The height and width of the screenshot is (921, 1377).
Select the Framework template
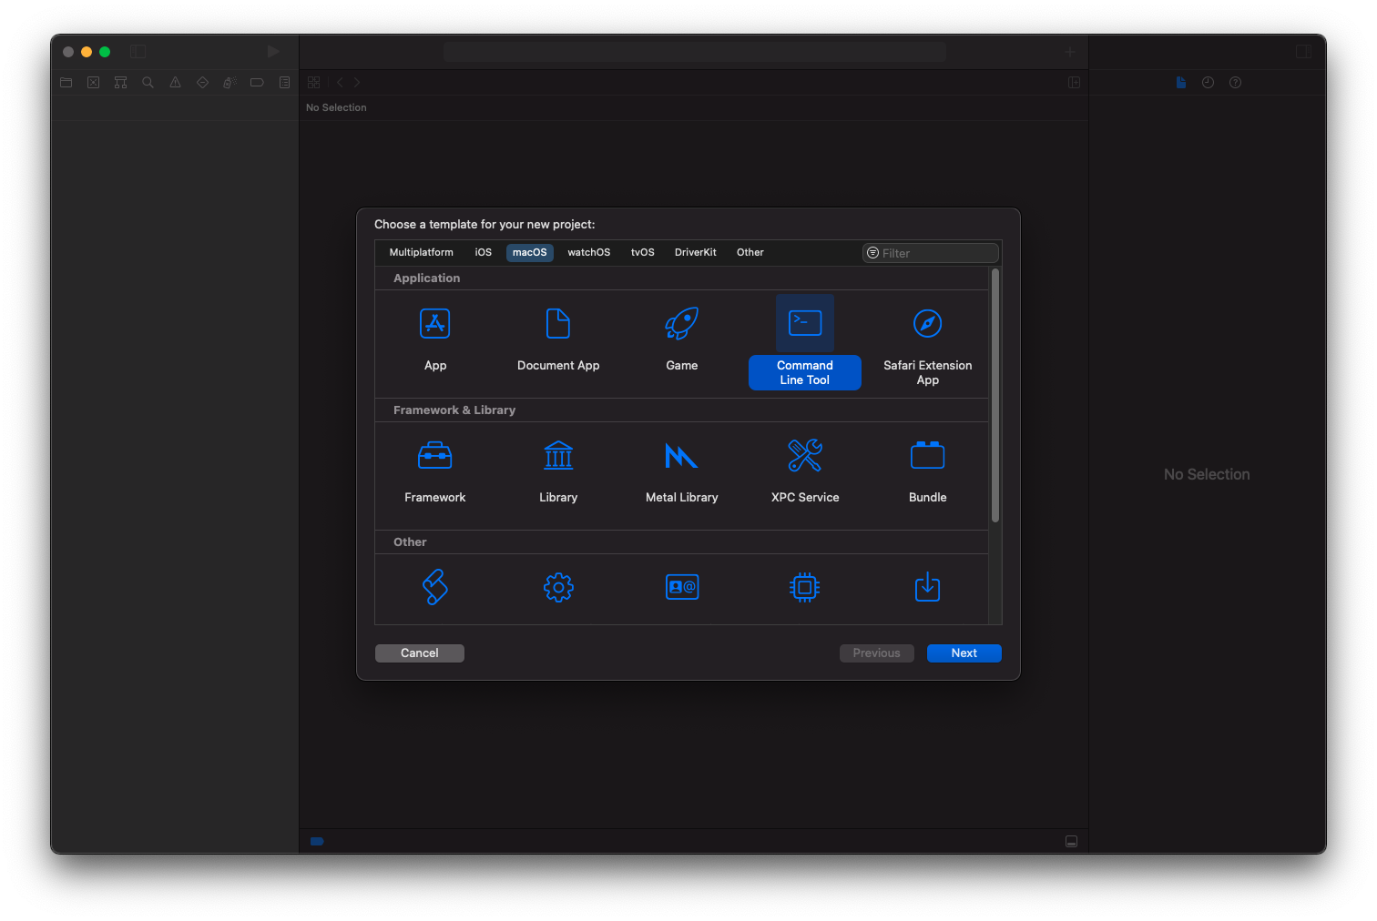tap(434, 456)
